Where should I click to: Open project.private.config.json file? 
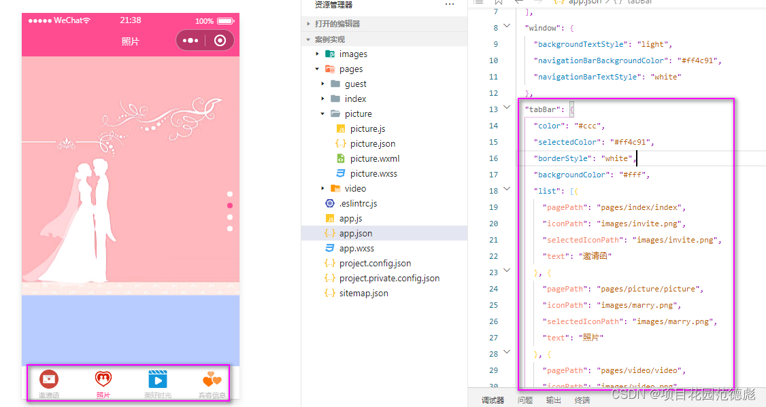click(x=389, y=278)
